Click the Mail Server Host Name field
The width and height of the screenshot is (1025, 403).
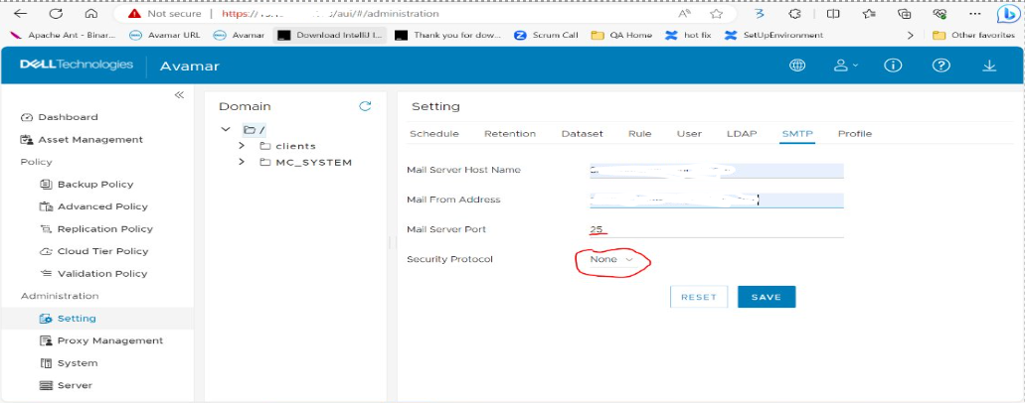click(717, 170)
